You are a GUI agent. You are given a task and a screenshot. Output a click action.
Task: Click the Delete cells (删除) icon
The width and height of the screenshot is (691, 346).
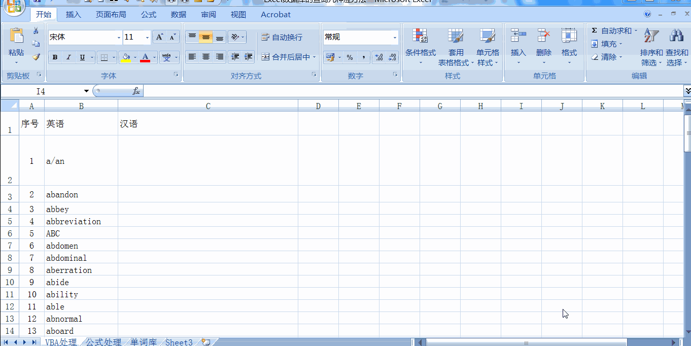544,36
